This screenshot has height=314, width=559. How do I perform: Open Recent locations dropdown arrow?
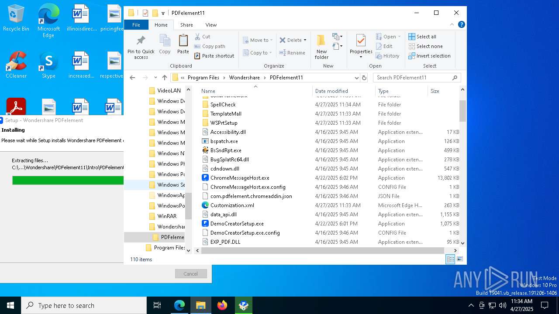(x=155, y=78)
